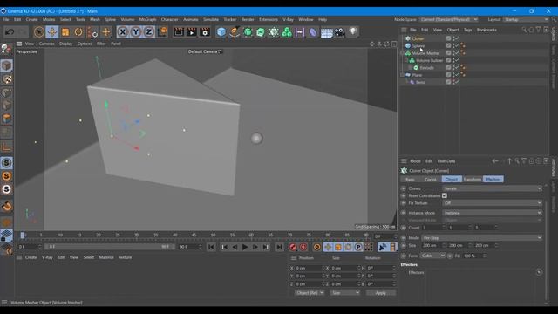Click the record active objects button
Screen dimensions: 558x314
coord(293,247)
